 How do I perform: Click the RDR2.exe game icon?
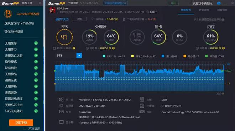[x=52, y=10]
